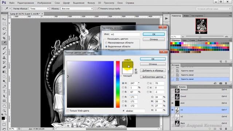Open 'Размер образца' dropdown showing Точка
This screenshot has height=131, width=233.
(39, 9)
